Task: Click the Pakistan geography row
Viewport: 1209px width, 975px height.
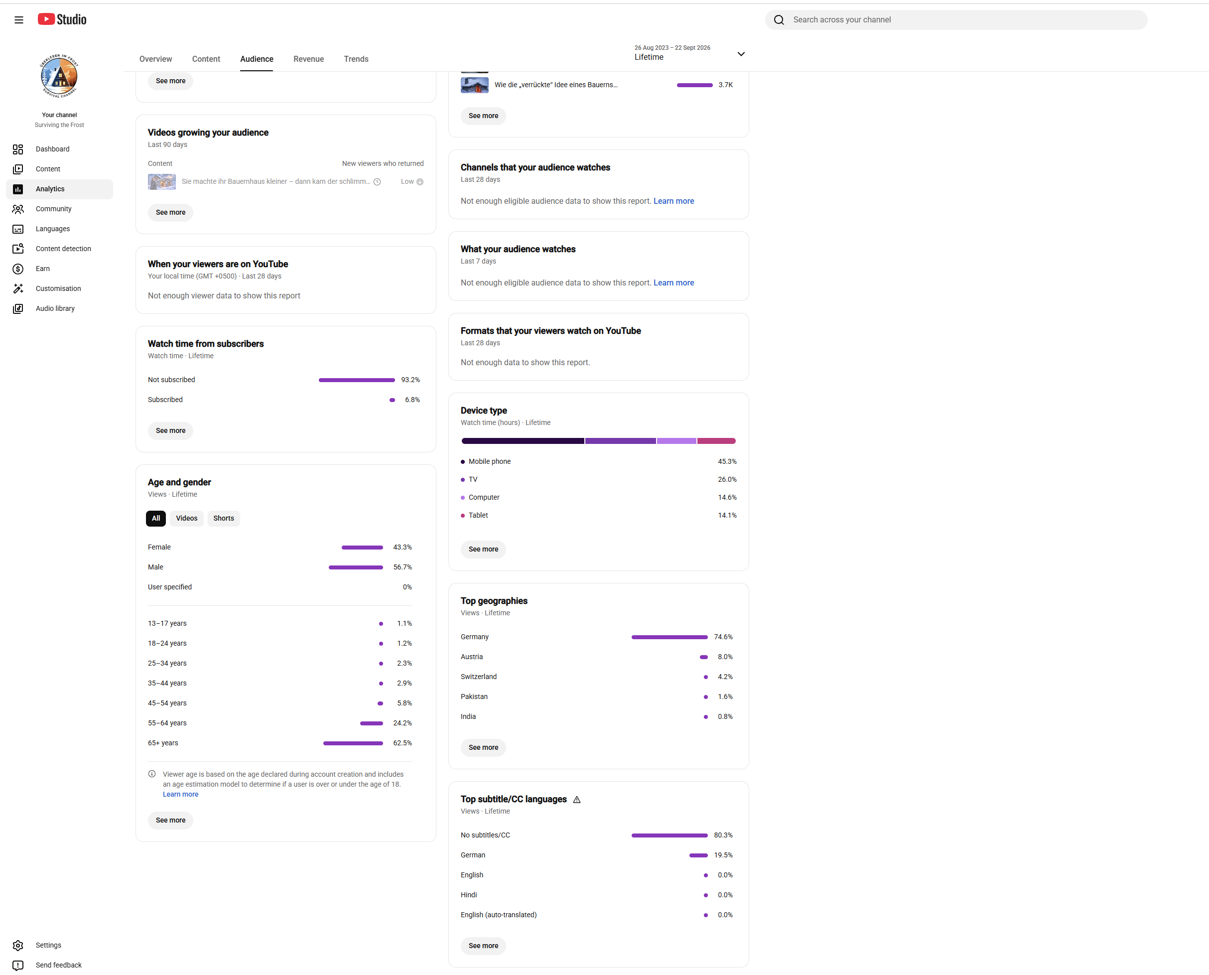Action: [596, 697]
